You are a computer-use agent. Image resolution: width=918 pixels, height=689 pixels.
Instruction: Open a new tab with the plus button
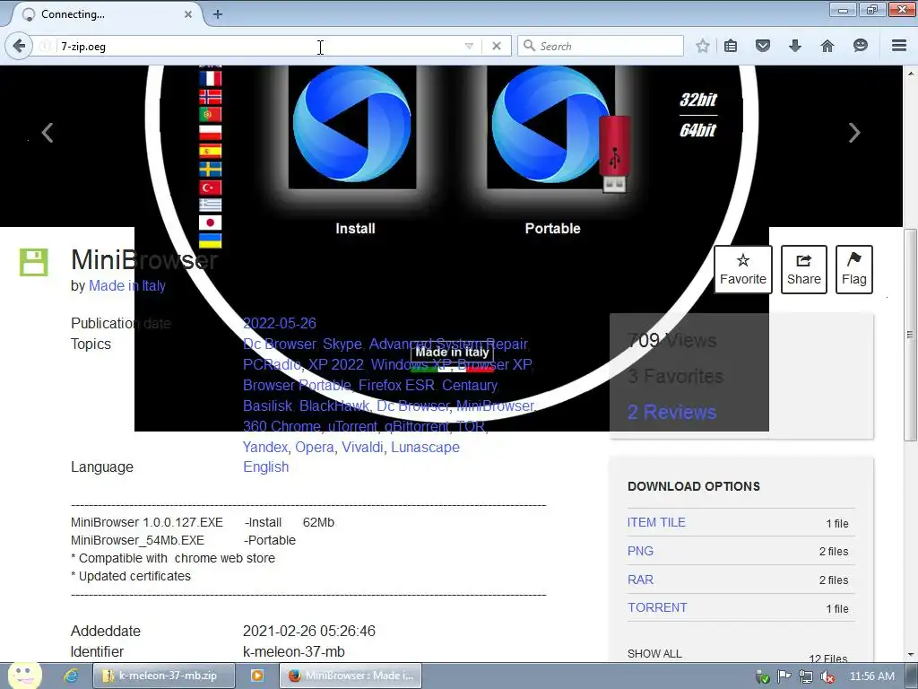pyautogui.click(x=217, y=14)
